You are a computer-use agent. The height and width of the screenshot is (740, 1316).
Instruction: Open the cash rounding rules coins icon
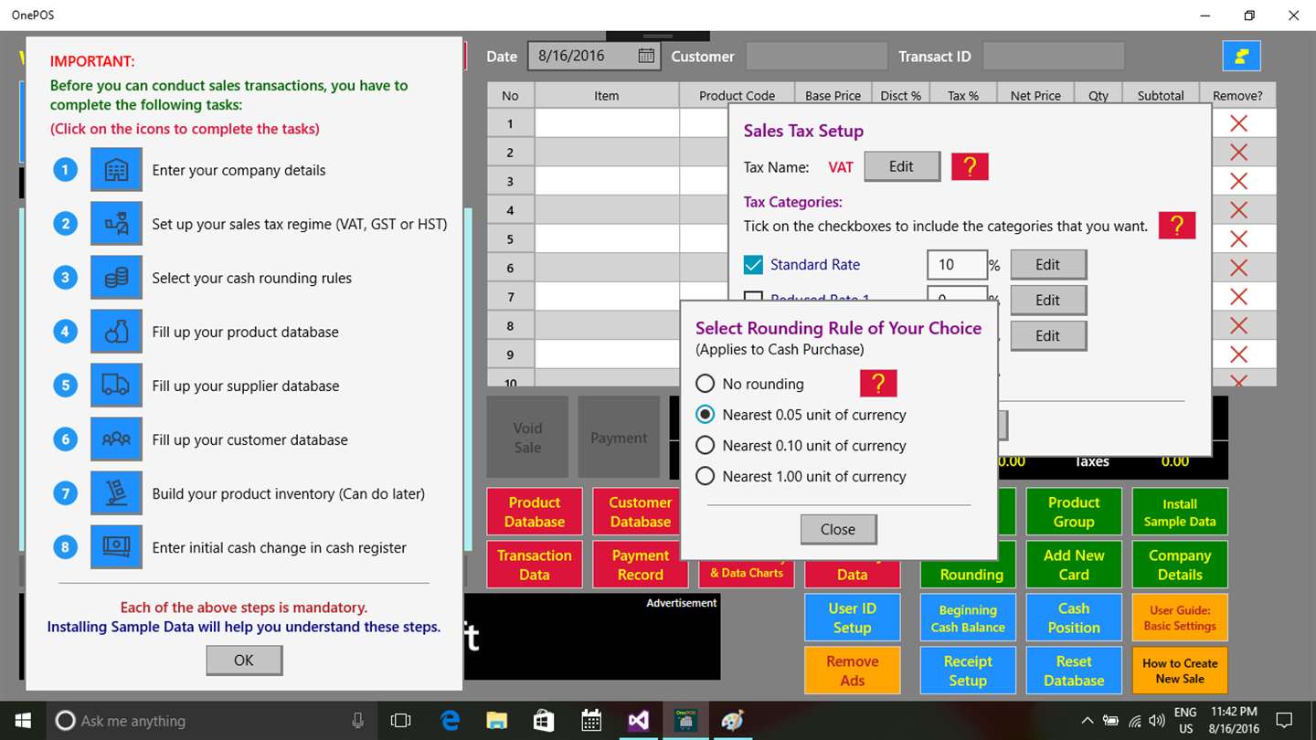(116, 278)
